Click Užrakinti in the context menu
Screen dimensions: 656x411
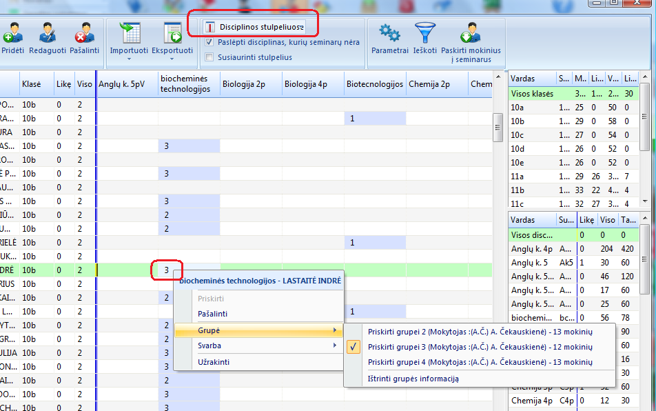(x=214, y=362)
